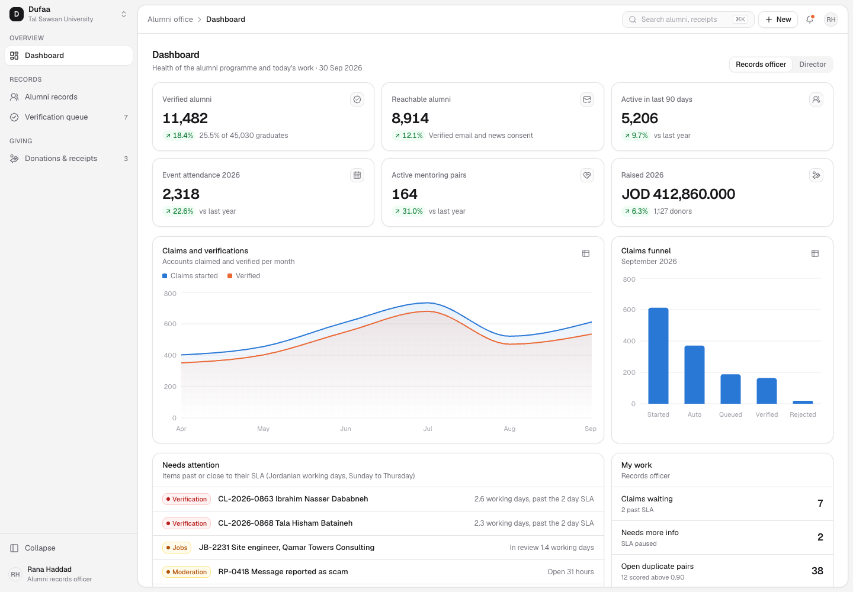Click the Raised 2026 donation icon

point(816,175)
